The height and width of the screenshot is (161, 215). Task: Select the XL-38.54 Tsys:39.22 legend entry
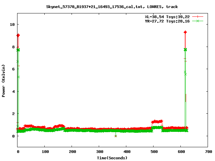(167, 17)
